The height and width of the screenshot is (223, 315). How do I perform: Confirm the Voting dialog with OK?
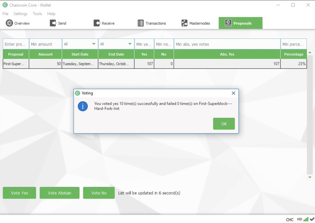[x=224, y=124]
